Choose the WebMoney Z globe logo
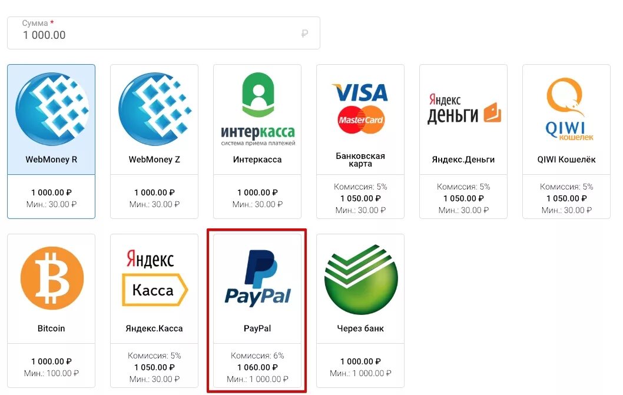Screen dimensions: 623x395 pyautogui.click(x=155, y=109)
